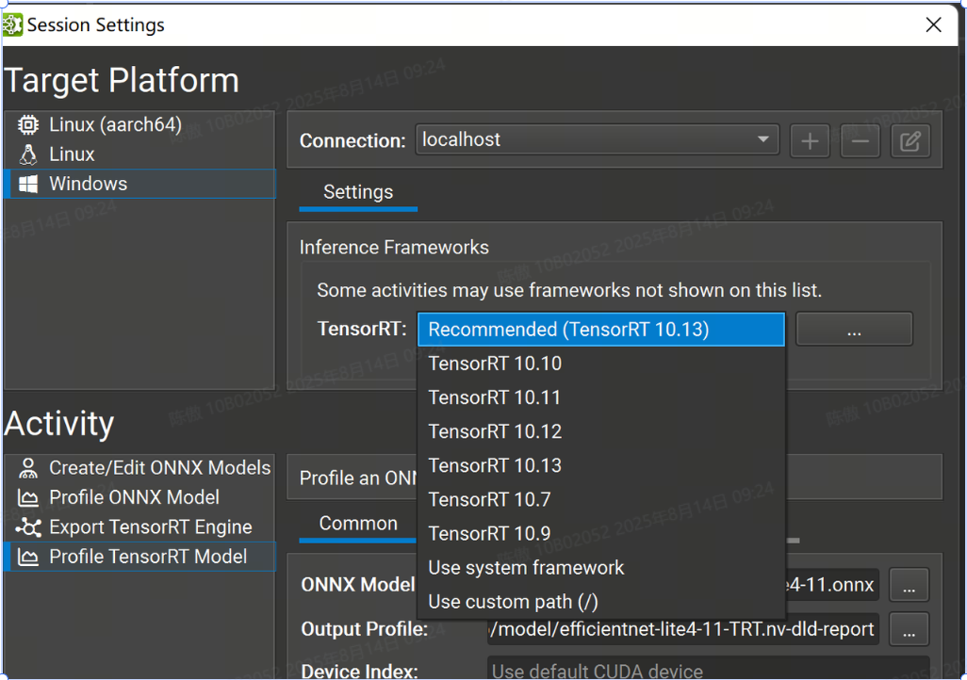Select Export TensorRT Engine activity

click(140, 527)
